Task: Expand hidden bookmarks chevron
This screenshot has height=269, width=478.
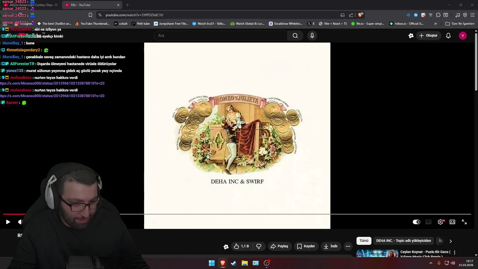Action: [435, 24]
